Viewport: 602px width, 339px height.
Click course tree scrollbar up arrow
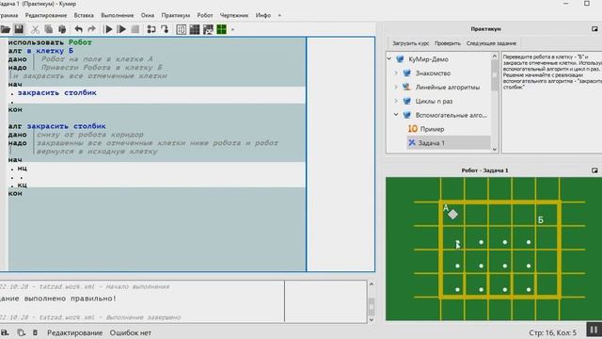tap(495, 56)
